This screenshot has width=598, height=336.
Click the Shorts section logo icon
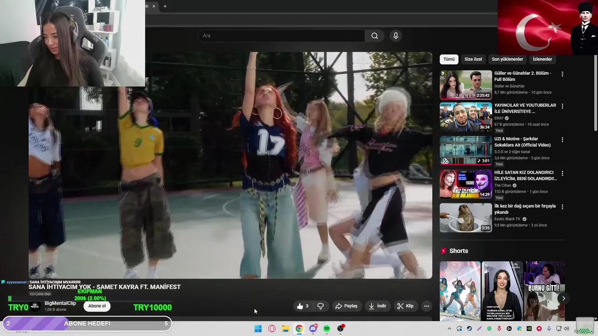[x=443, y=251]
